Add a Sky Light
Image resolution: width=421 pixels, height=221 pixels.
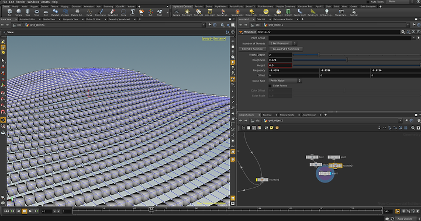pos(278,12)
